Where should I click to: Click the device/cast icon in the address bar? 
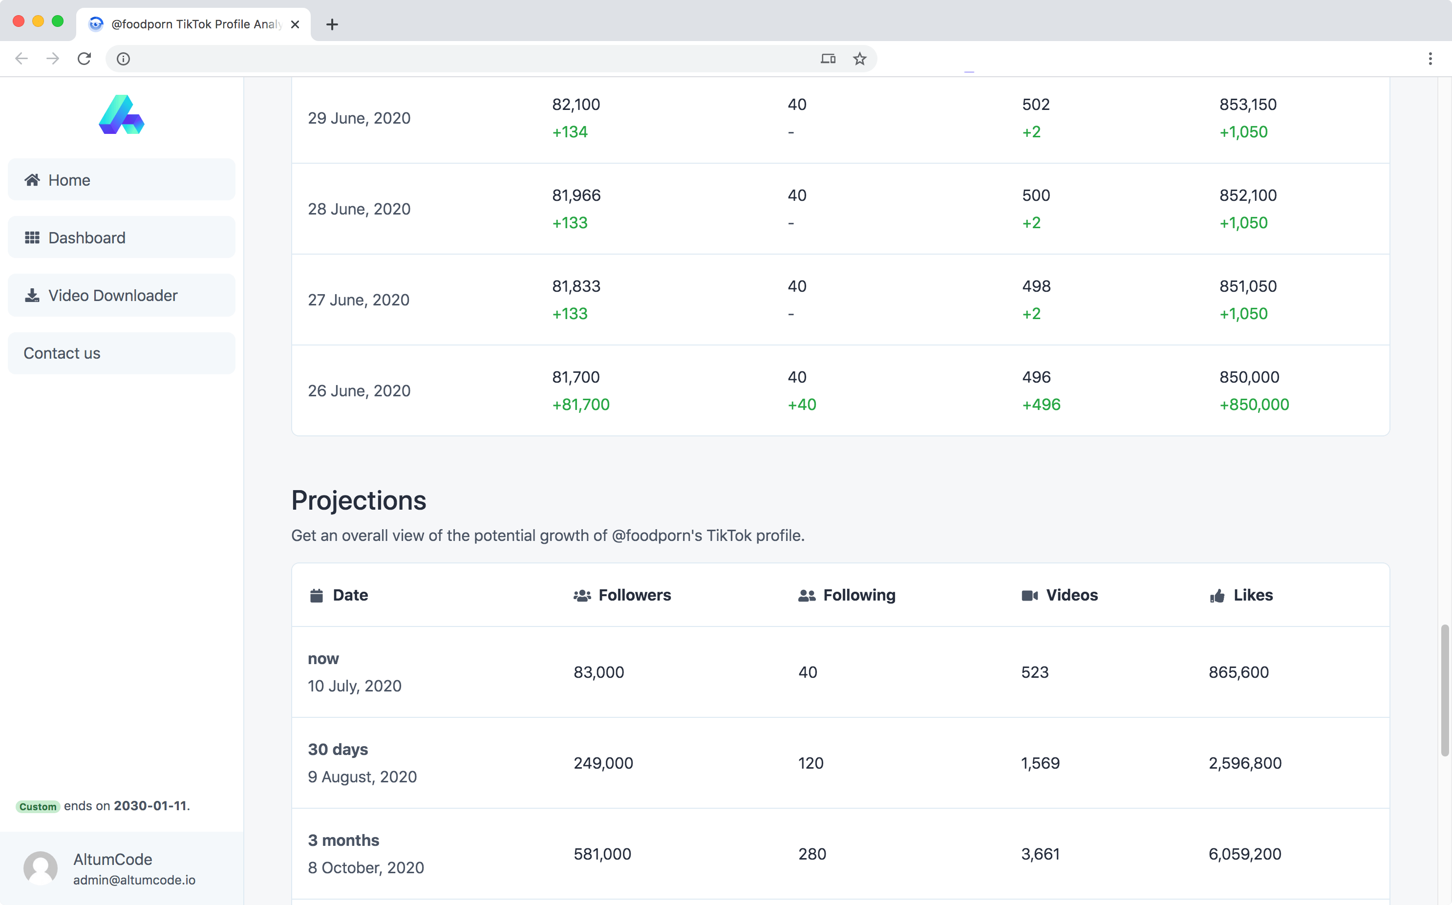828,59
